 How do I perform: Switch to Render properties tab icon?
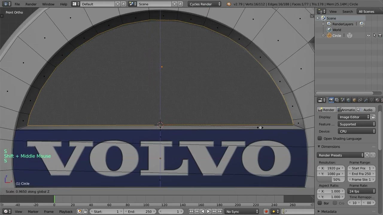331,100
